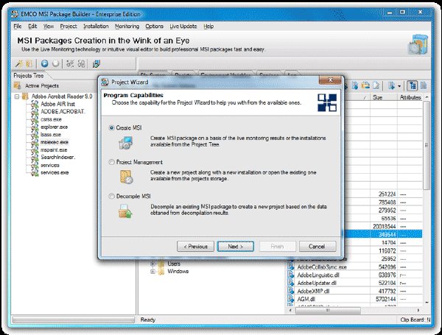
Task: Click the blue file icon in file list toolbar
Action: pos(355,85)
